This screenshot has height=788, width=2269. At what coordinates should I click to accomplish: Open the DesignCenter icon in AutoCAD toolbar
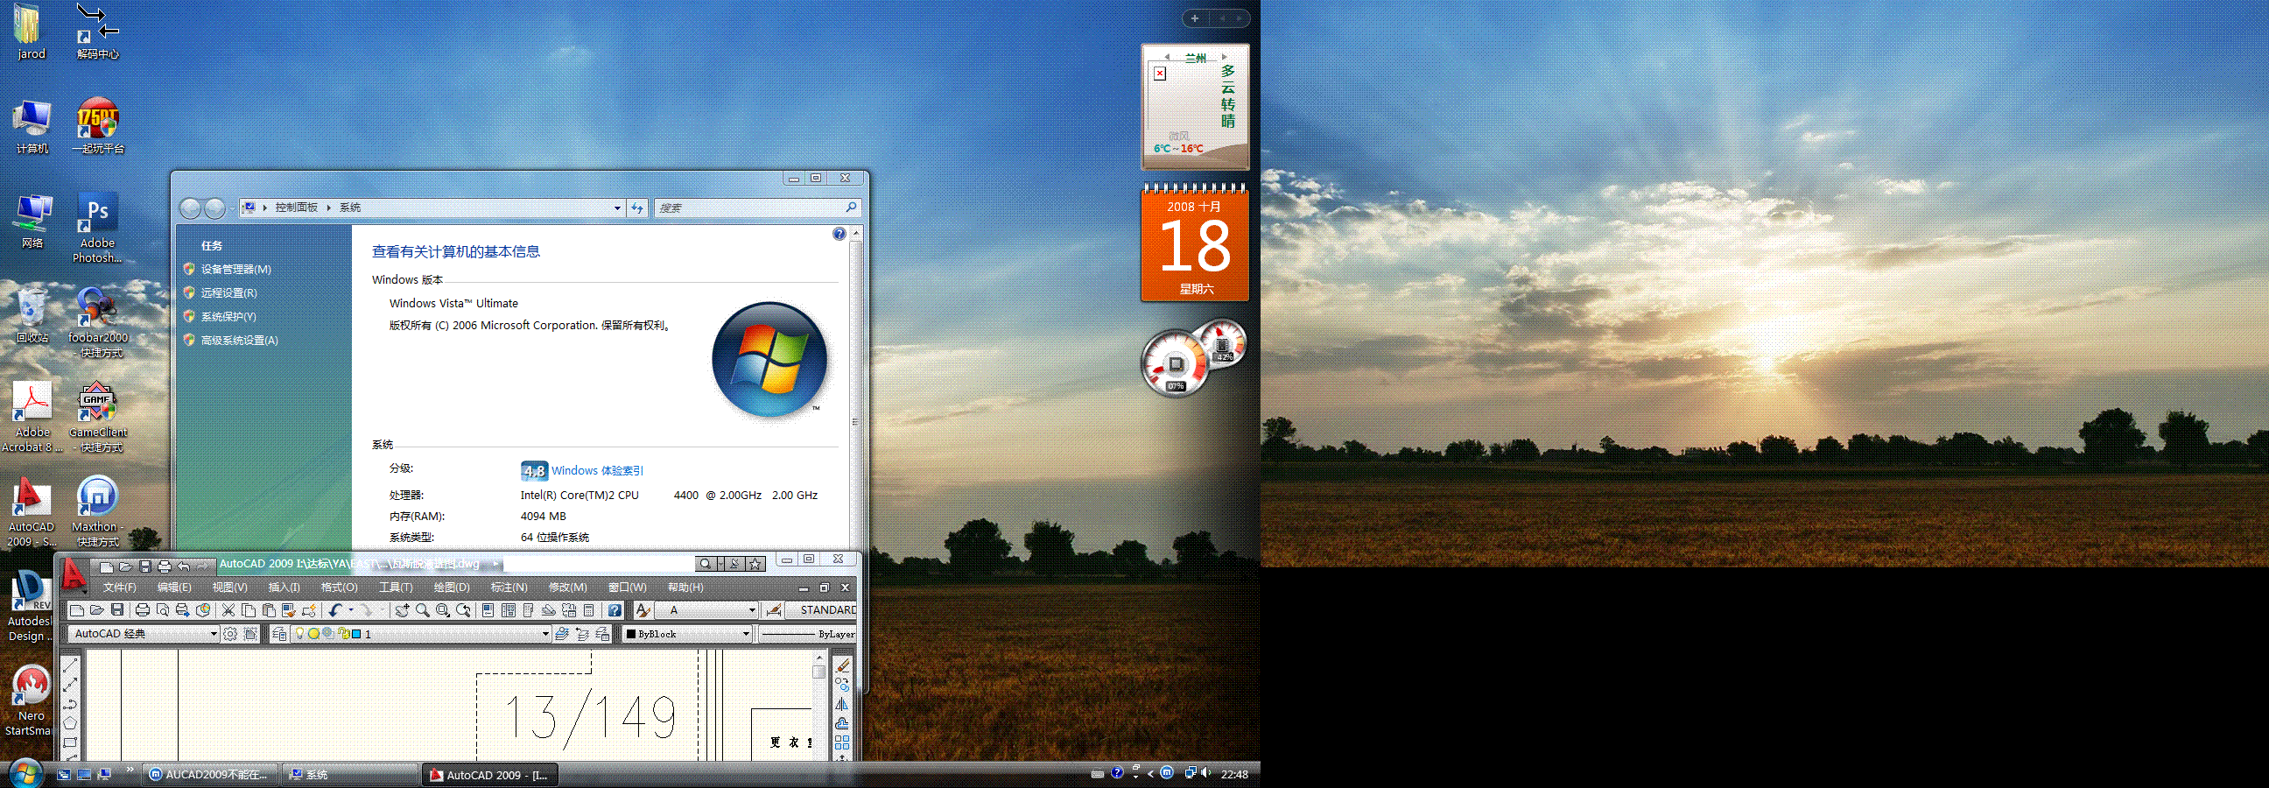pyautogui.click(x=509, y=610)
